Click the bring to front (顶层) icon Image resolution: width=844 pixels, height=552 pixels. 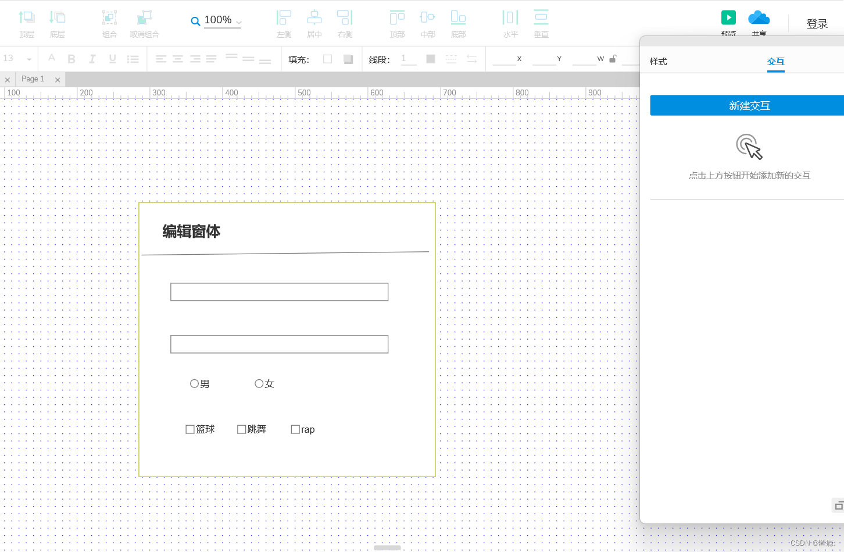[x=27, y=17]
